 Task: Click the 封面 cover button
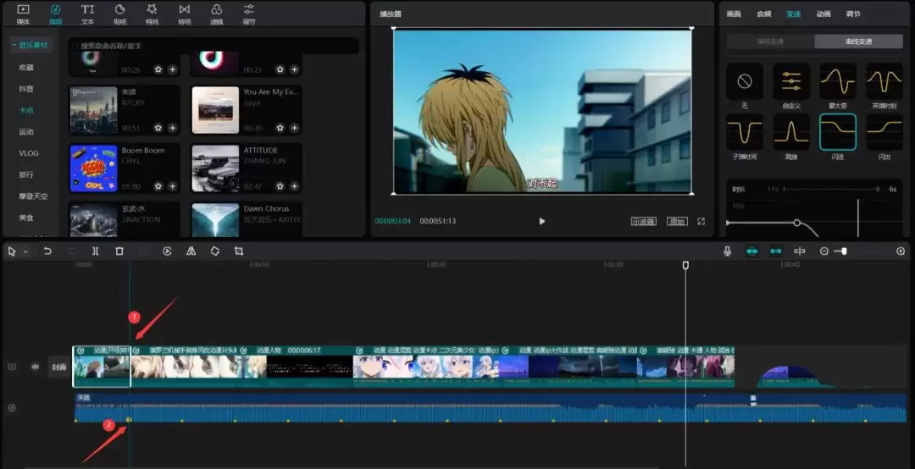[58, 367]
